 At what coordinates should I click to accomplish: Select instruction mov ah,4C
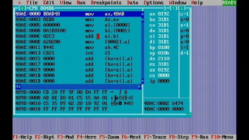click(x=78, y=47)
